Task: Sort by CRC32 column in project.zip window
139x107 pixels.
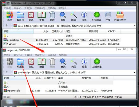Action: point(107,78)
